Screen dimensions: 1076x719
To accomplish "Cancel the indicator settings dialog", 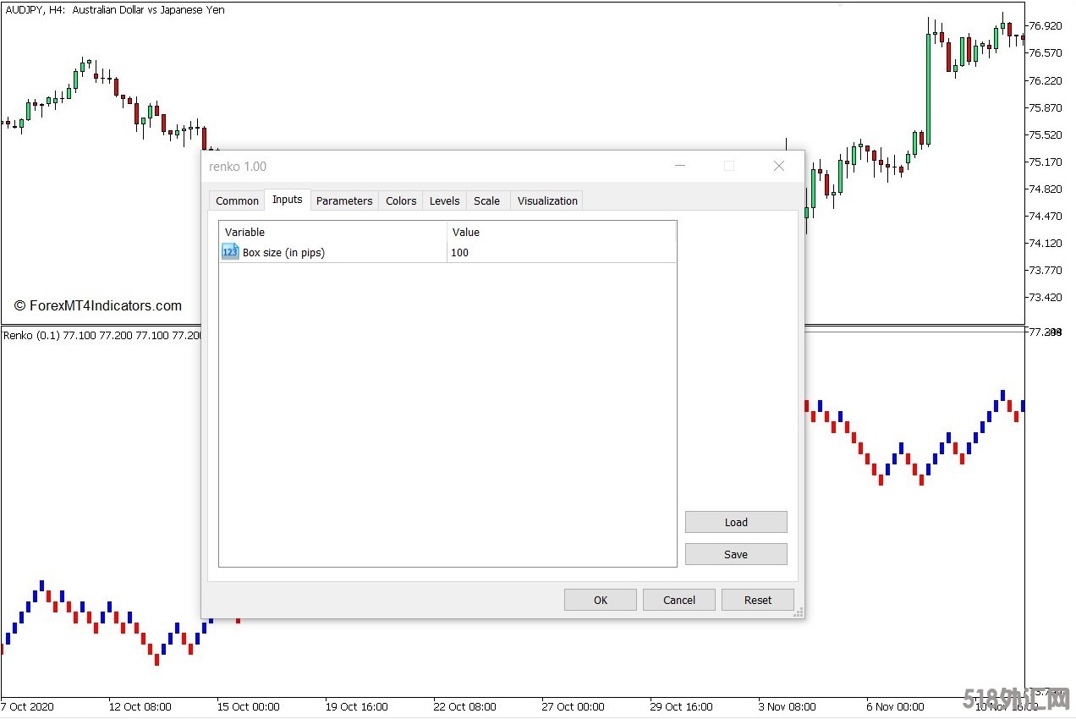I will point(679,600).
